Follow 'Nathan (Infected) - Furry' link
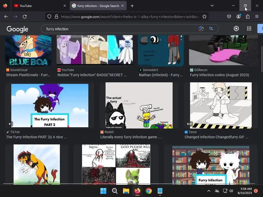This screenshot has width=263, height=197. coord(161,75)
